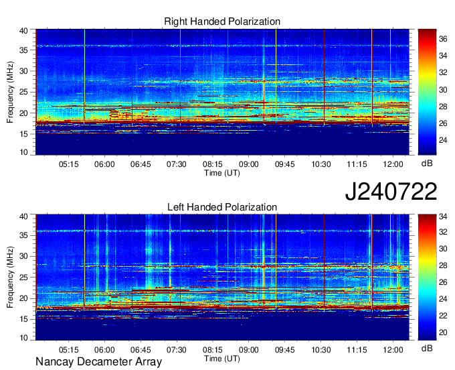Click the Right Handed plot's Time (UT) label
Image resolution: width=455 pixels, height=370 pixels.
tap(222, 173)
